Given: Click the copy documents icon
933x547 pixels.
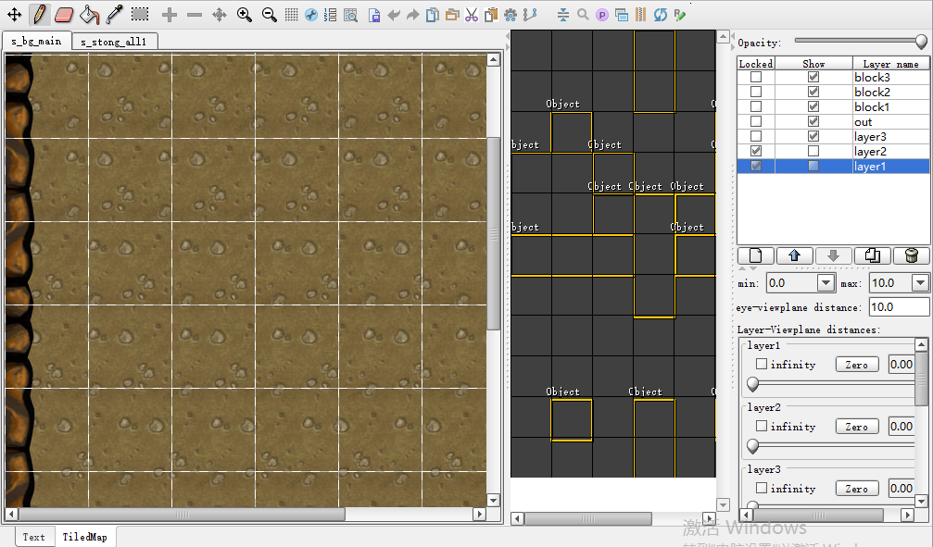Looking at the screenshot, I should click(x=433, y=15).
